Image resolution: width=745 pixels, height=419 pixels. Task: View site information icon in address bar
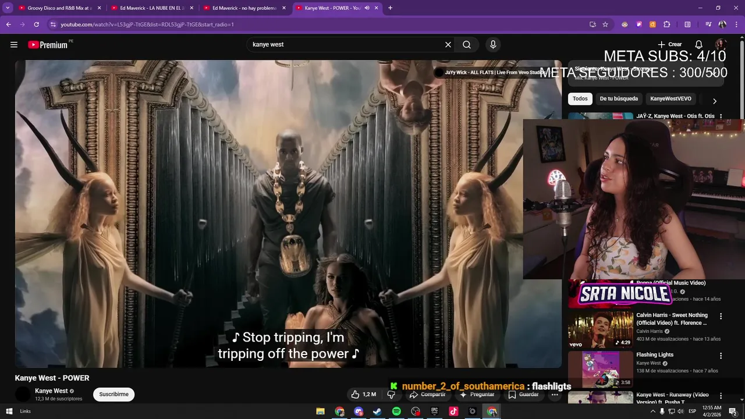tap(53, 24)
